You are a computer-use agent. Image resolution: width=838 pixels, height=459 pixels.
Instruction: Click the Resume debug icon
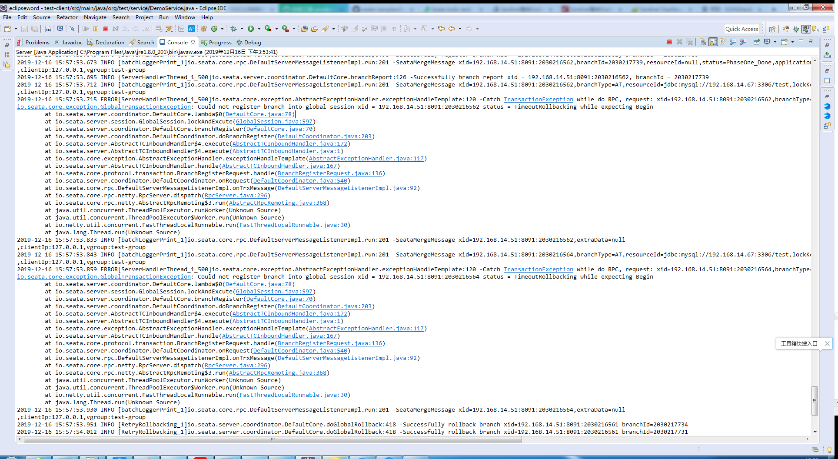tap(86, 29)
